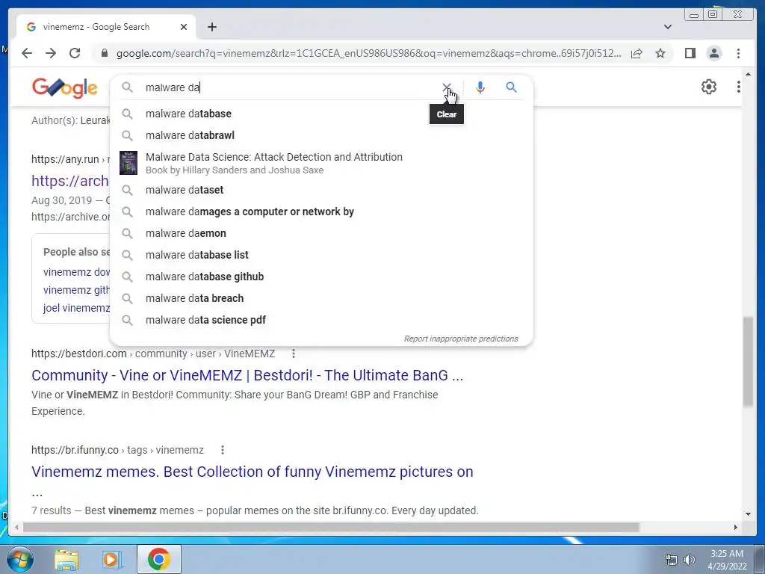The width and height of the screenshot is (765, 574).
Task: Click scroll down arrow on vertical scrollbar
Action: [748, 514]
